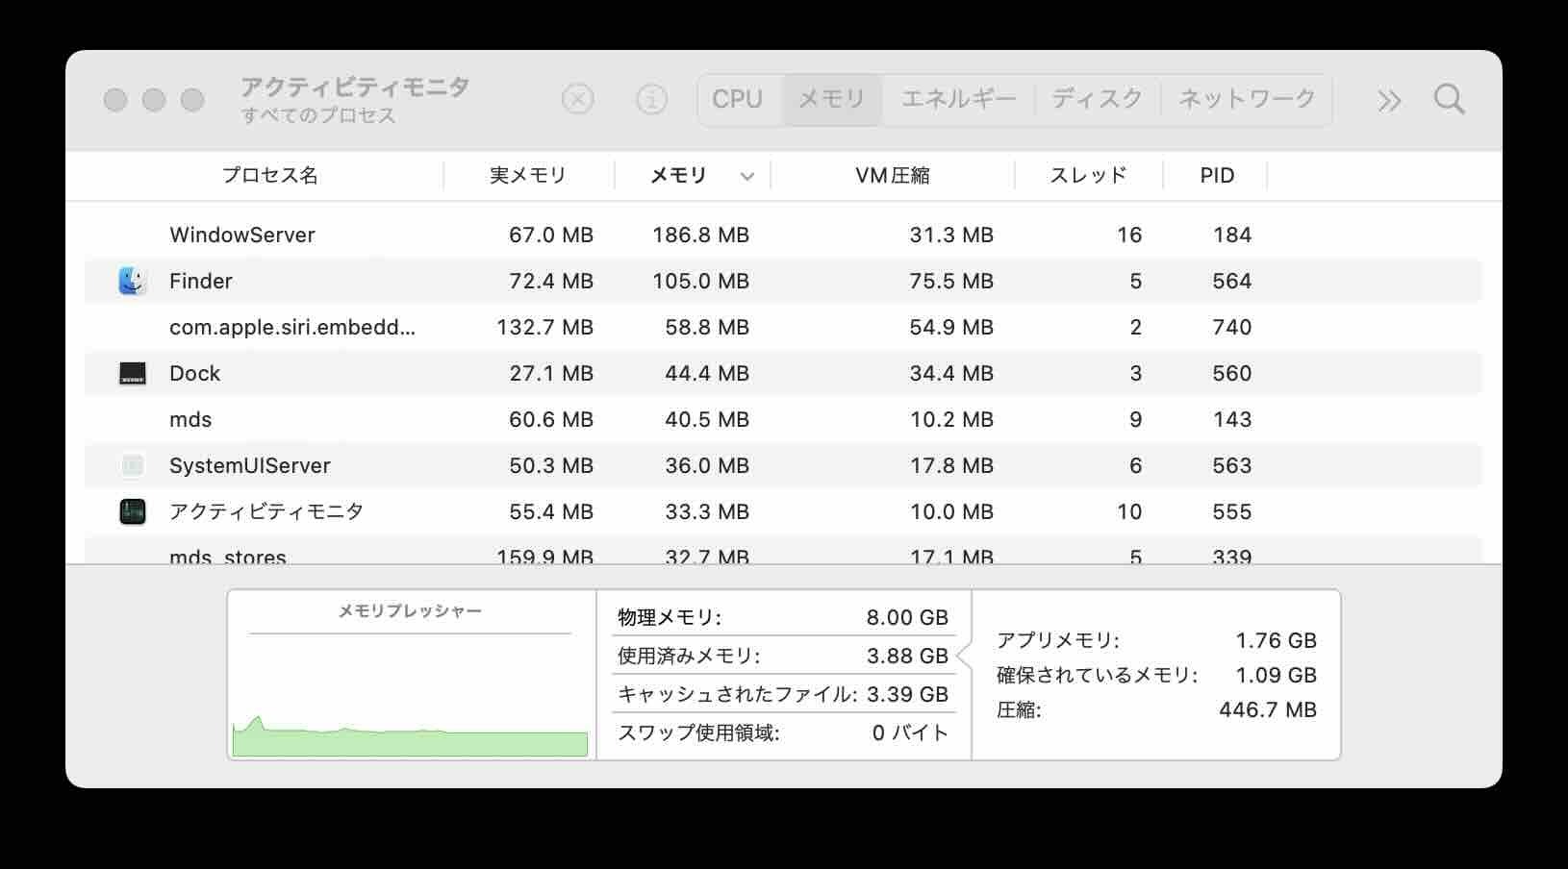Click the アクティビティモニタ process icon

click(x=133, y=511)
